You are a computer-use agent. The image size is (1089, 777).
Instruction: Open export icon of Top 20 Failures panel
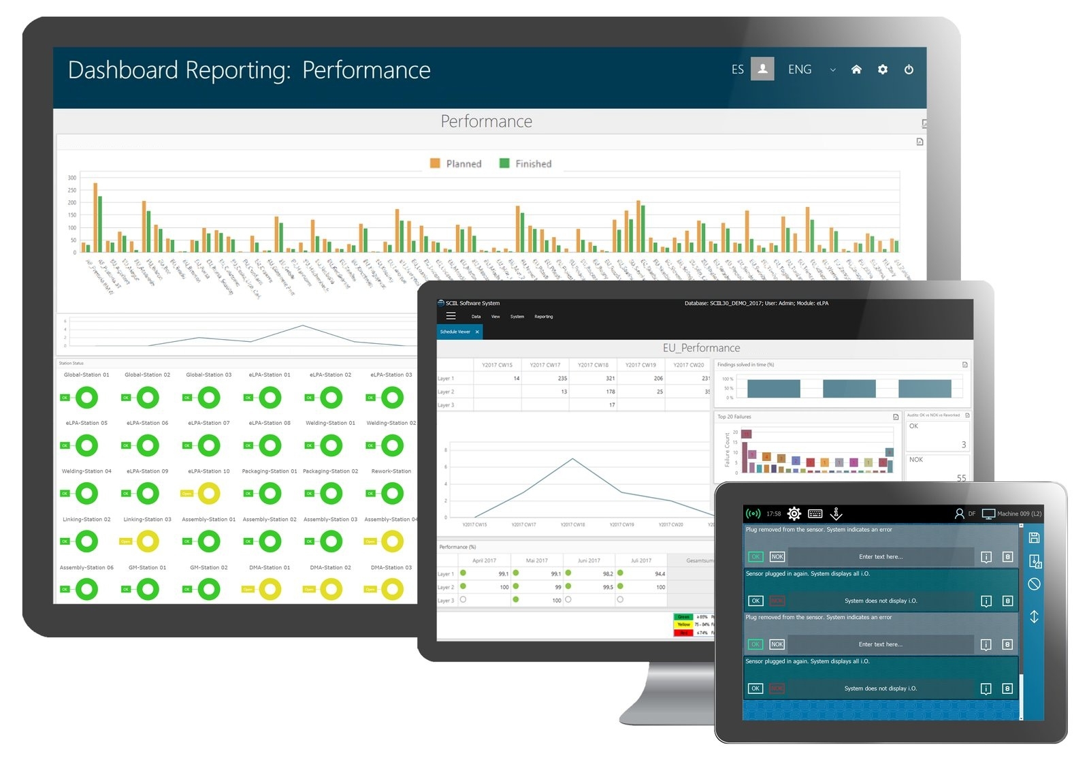click(896, 417)
